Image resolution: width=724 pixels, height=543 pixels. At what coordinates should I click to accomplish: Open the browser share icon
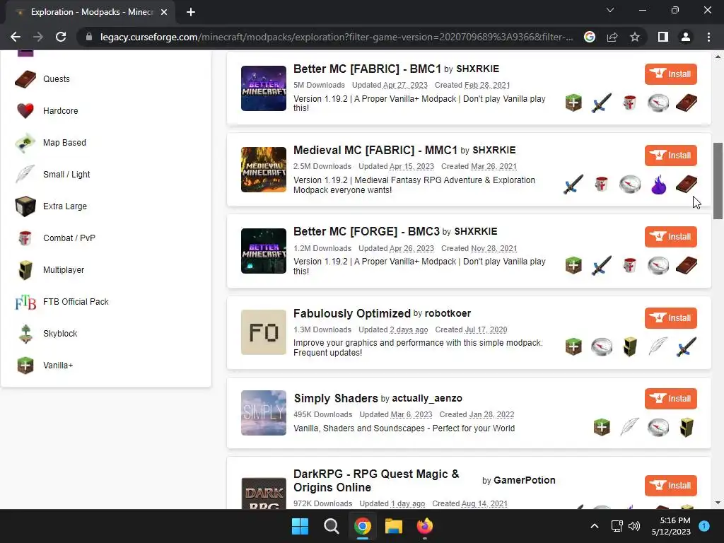point(612,37)
